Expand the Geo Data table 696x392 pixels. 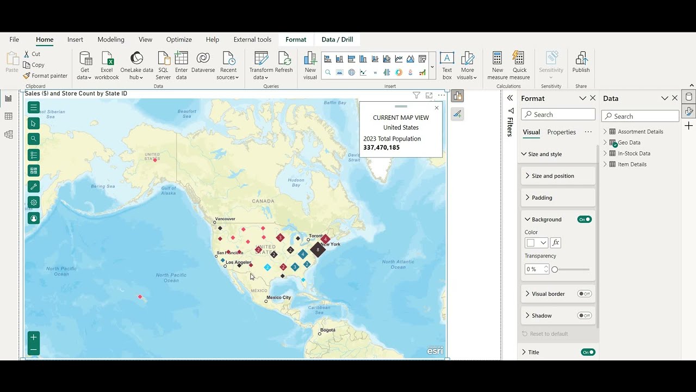click(605, 142)
